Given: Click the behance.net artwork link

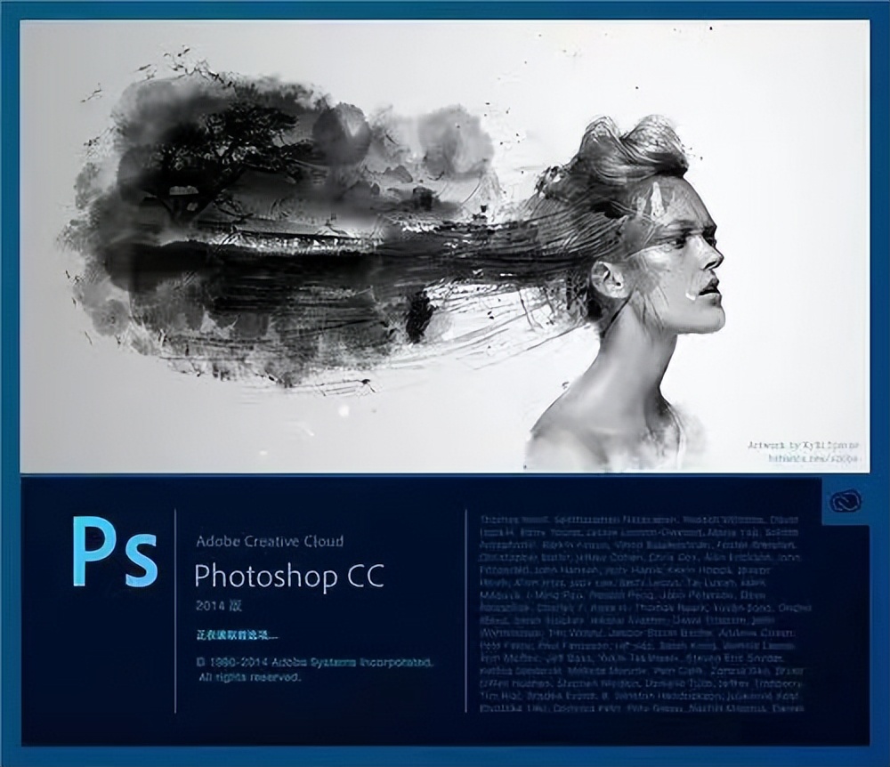Looking at the screenshot, I should (x=814, y=458).
